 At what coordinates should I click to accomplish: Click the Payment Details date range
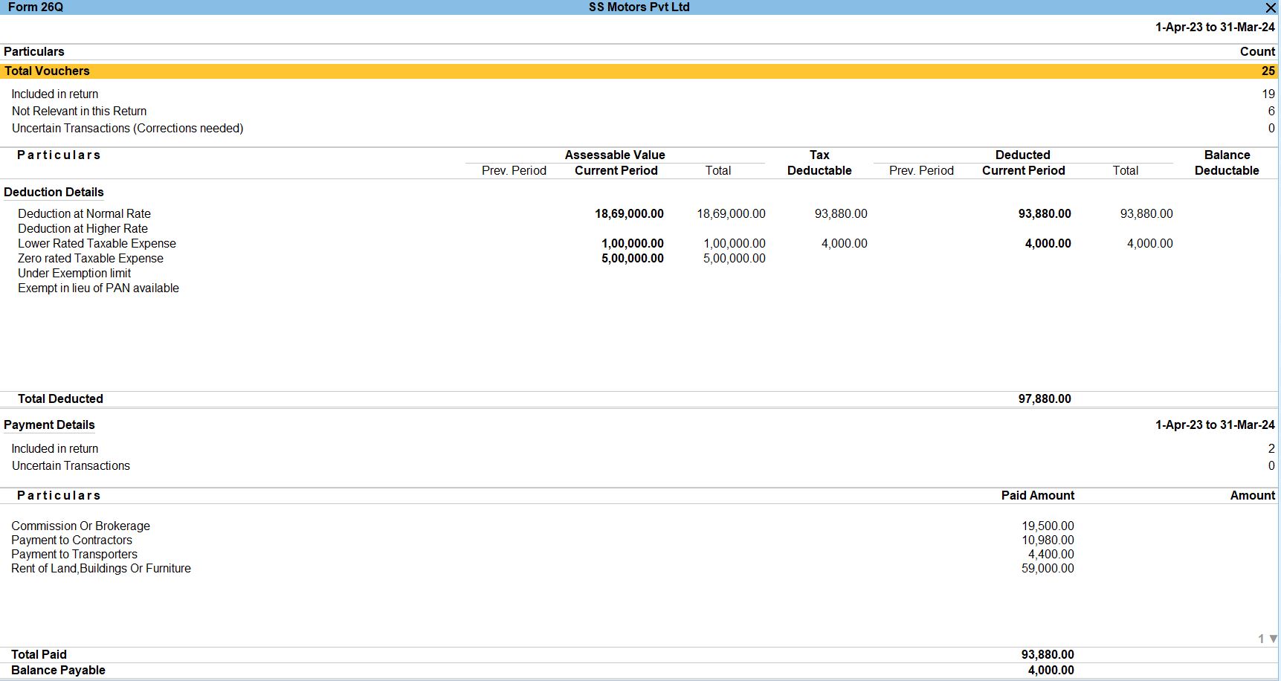pyautogui.click(x=1215, y=425)
